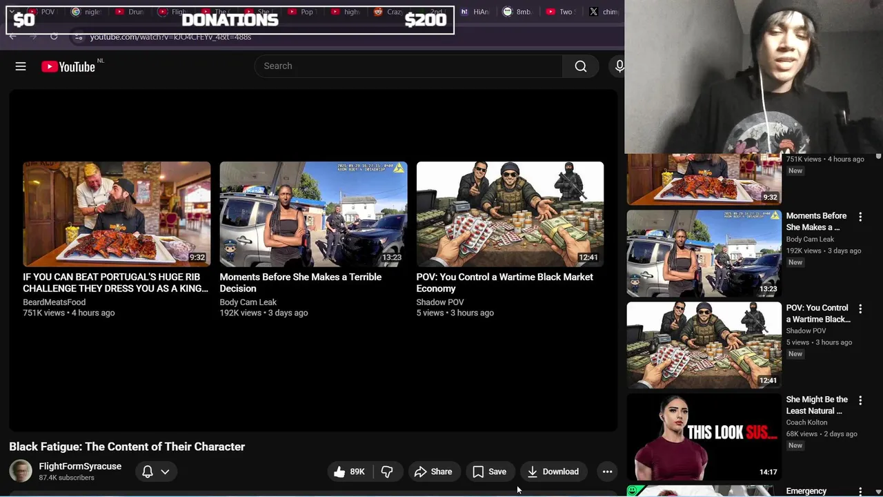Open sidebar thumbnail with 9:32 duration
883x497 pixels.
[x=704, y=179]
